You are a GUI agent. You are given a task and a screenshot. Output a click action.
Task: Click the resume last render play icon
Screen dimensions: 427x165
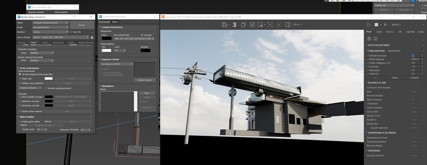[386, 25]
